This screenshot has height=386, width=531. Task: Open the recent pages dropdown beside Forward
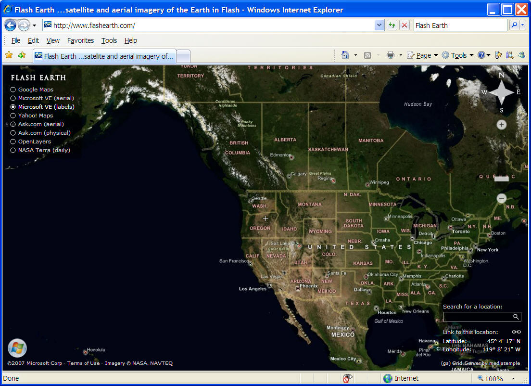click(34, 26)
